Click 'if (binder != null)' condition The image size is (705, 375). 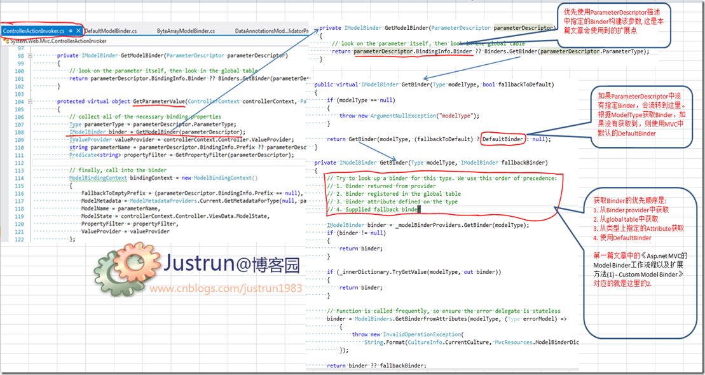pyautogui.click(x=357, y=233)
